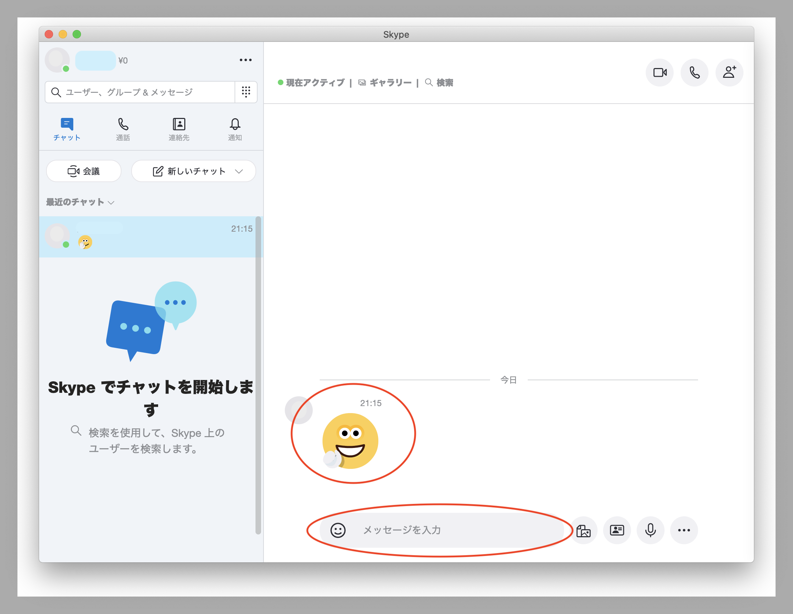Close the Skype window with the red button
The height and width of the screenshot is (614, 793).
point(49,35)
